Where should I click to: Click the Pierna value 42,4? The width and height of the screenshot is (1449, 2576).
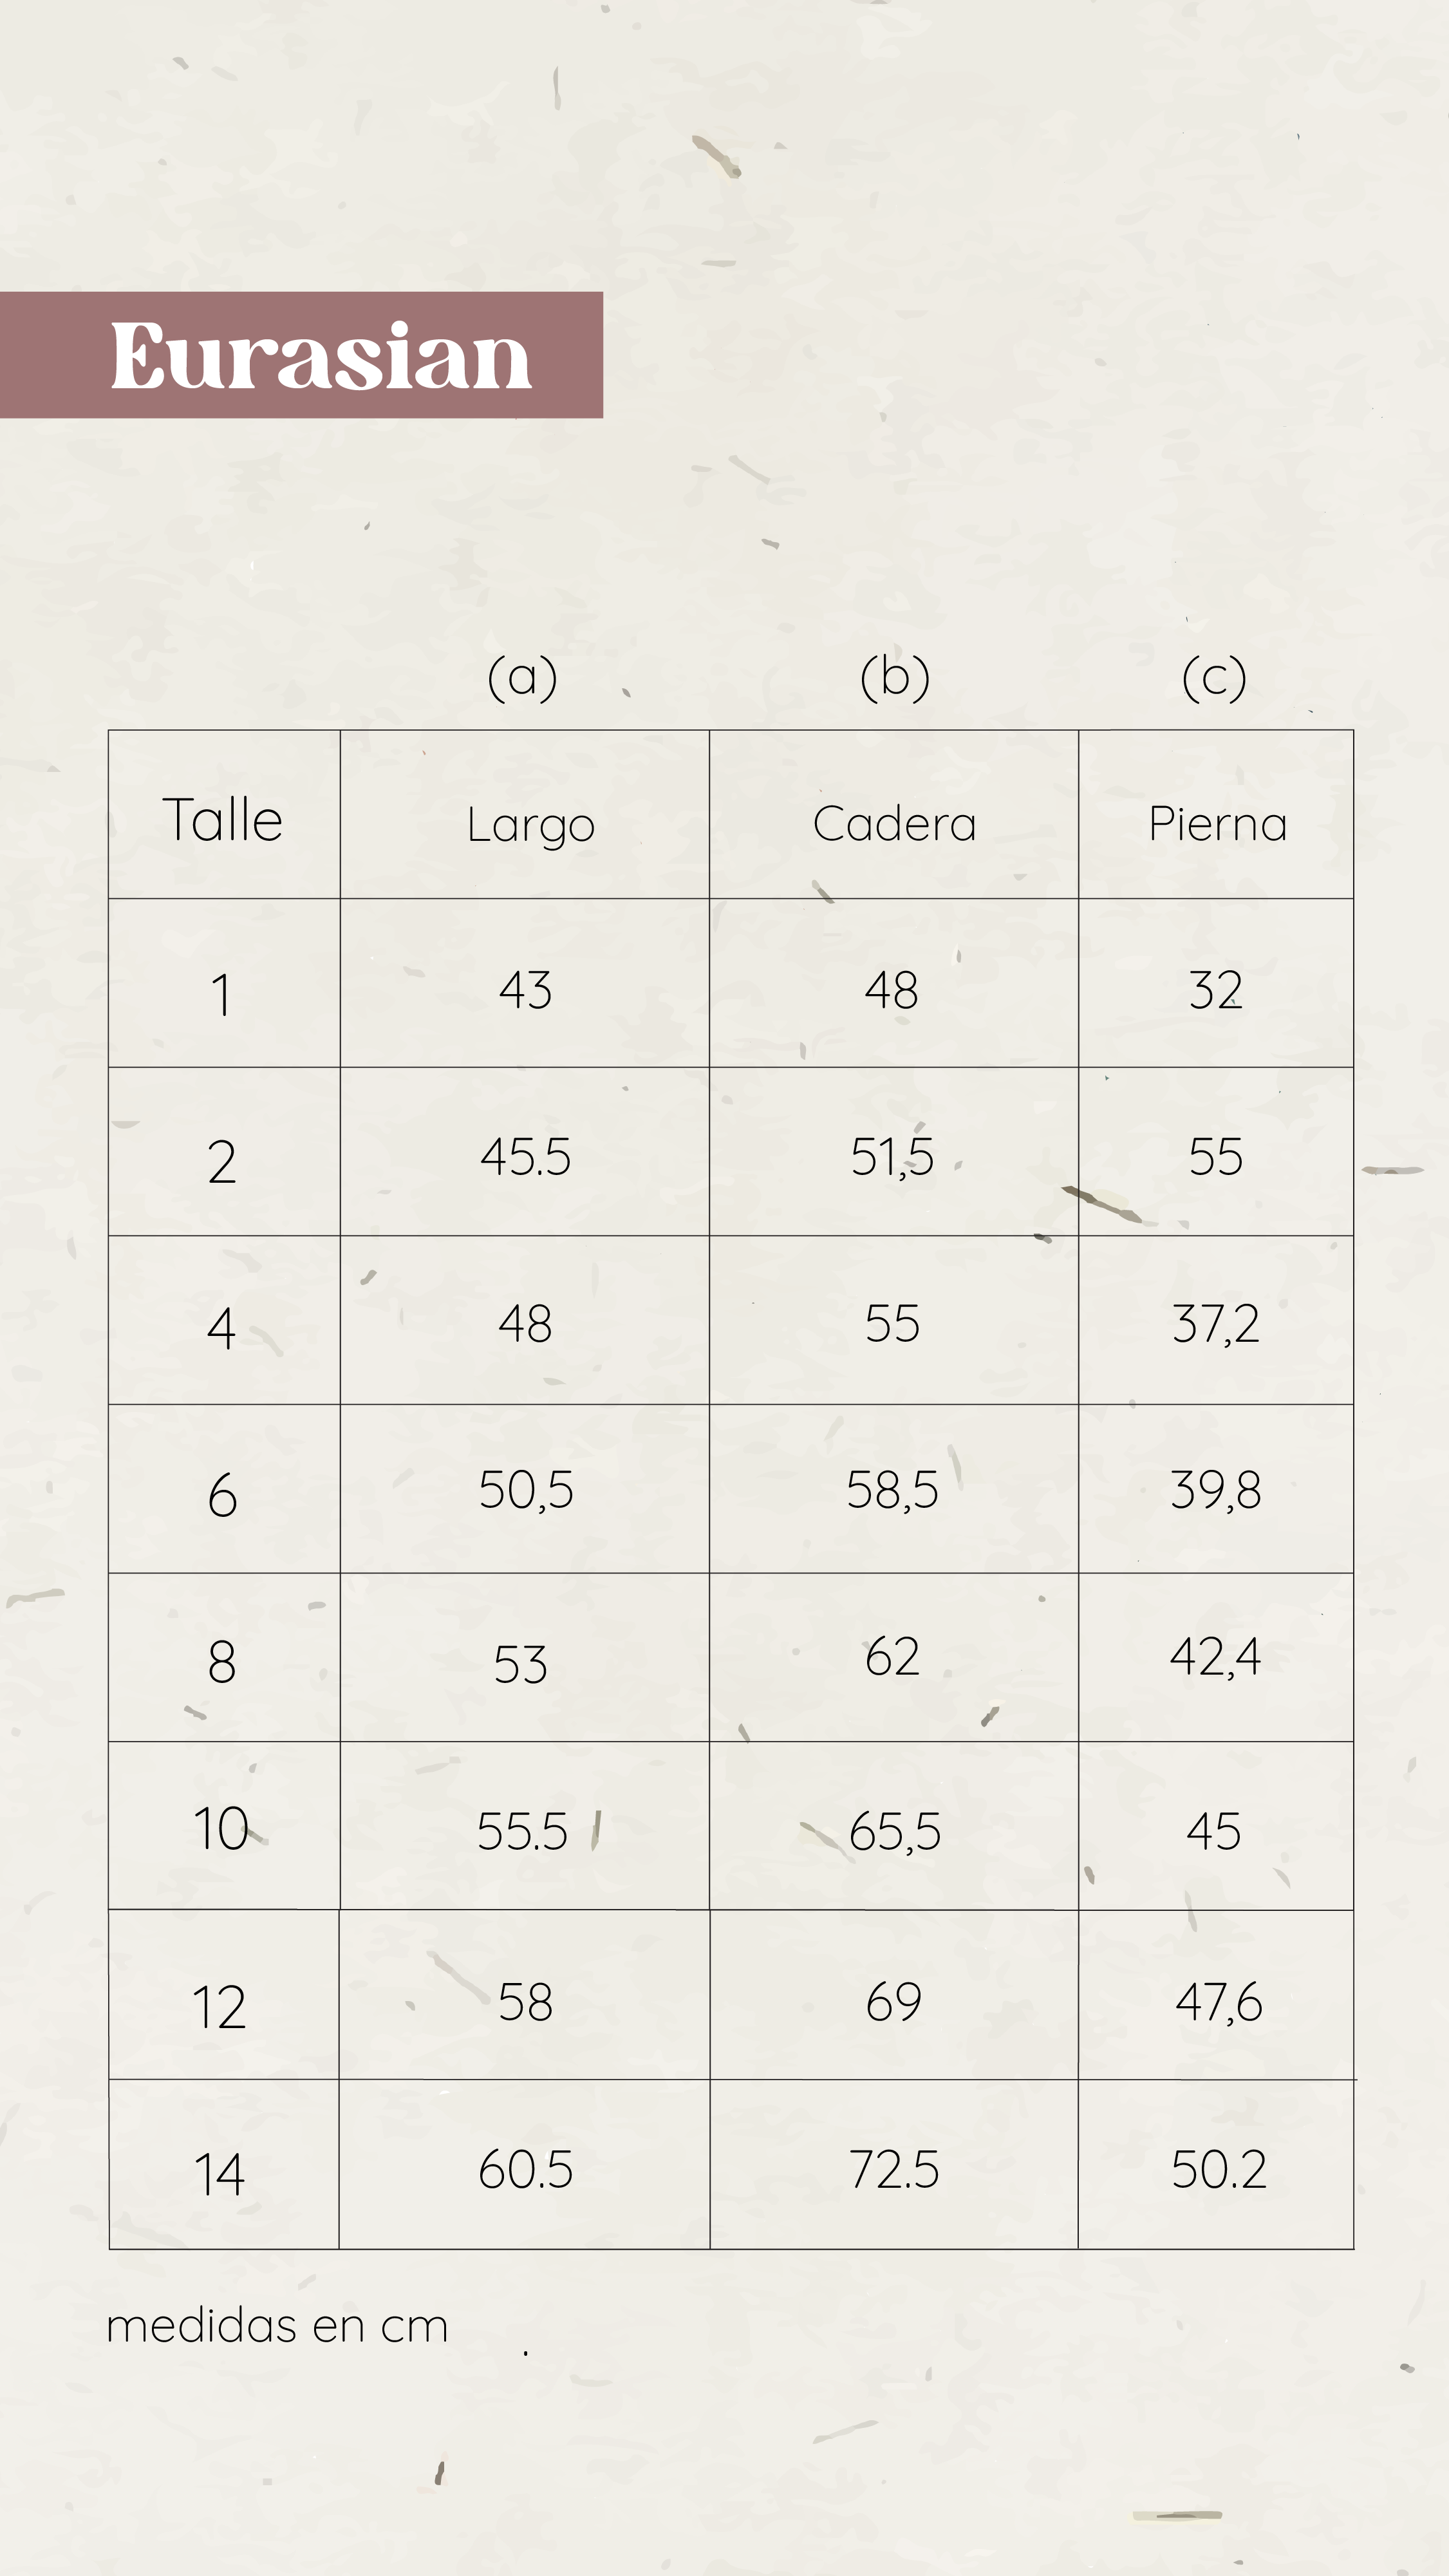pyautogui.click(x=1215, y=1657)
